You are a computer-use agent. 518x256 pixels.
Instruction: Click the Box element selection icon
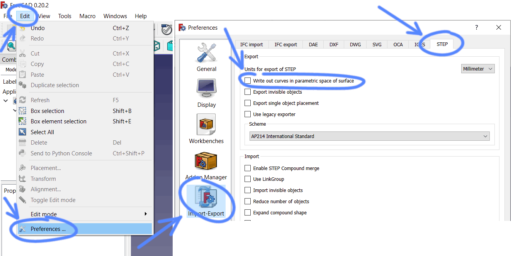[23, 121]
